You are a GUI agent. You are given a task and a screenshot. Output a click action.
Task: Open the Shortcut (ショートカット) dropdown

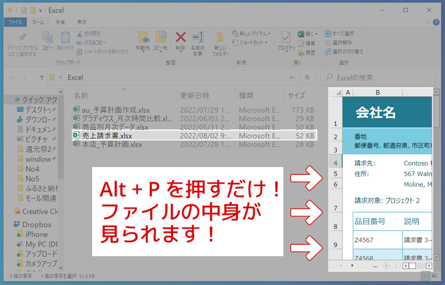point(250,42)
